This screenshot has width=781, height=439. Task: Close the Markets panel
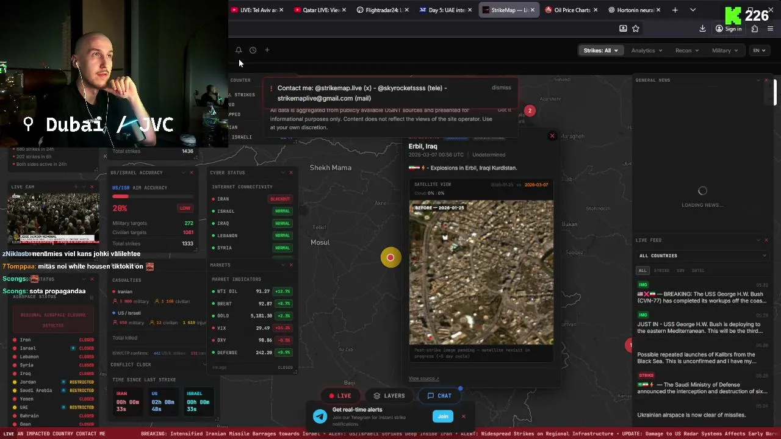click(x=291, y=265)
